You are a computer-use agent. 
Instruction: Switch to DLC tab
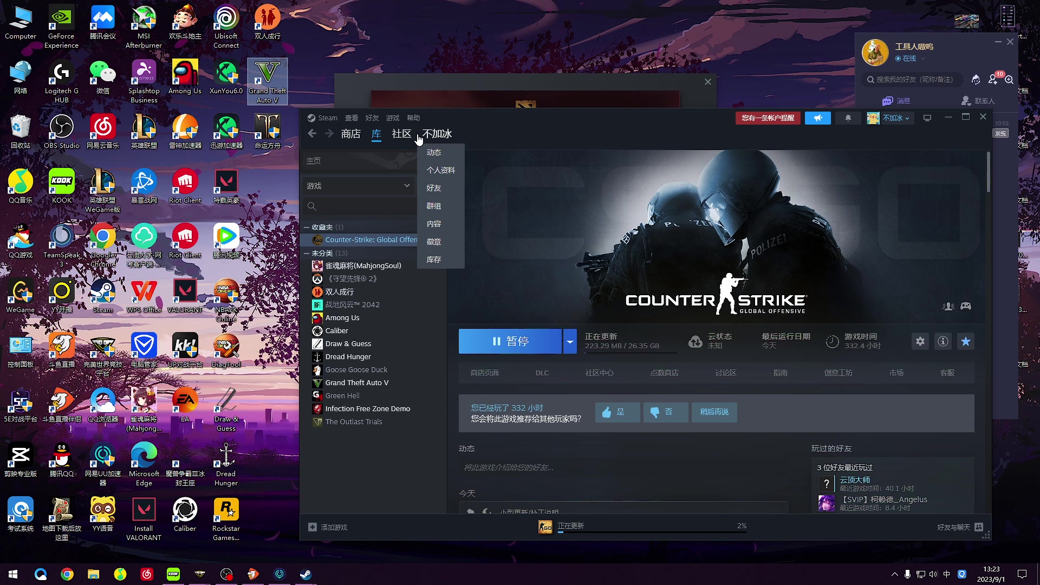click(542, 373)
